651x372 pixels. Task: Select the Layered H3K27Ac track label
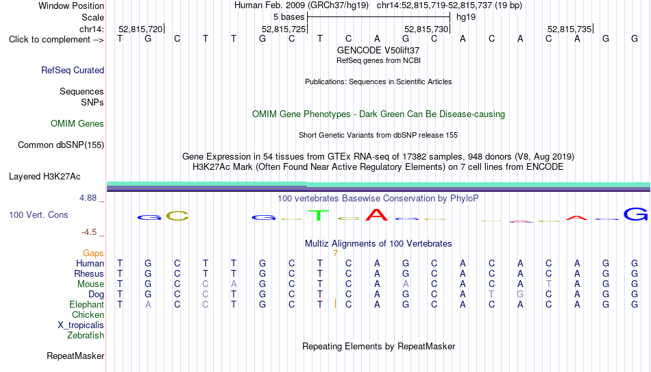coord(45,177)
